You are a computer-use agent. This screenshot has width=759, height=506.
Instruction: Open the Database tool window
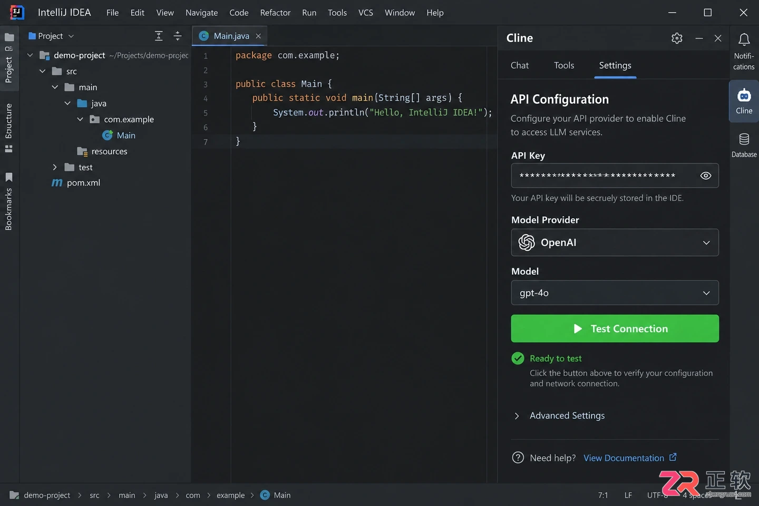(x=744, y=145)
